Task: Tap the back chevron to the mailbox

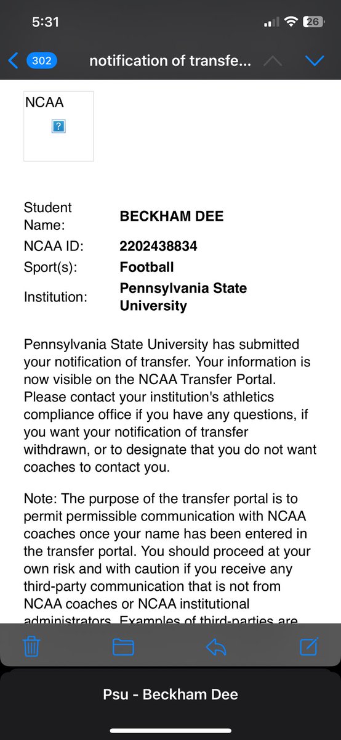Action: (13, 60)
